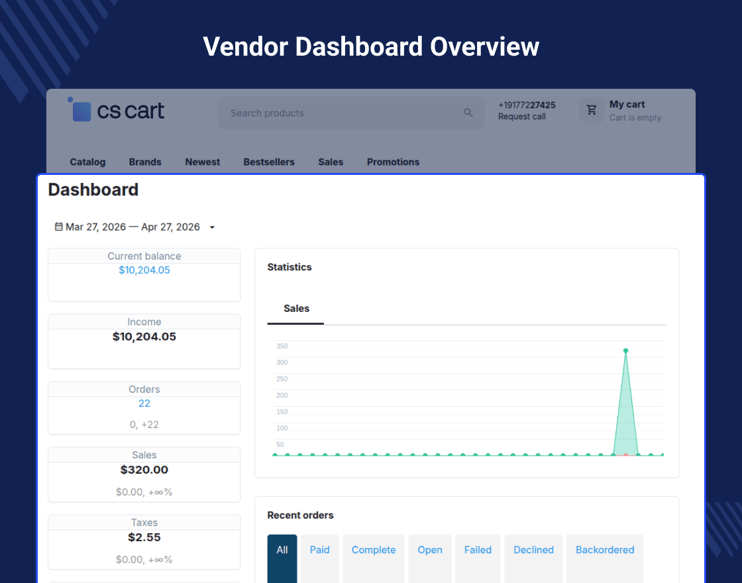Open the Orders count 22 link
The width and height of the screenshot is (742, 583).
pyautogui.click(x=144, y=403)
